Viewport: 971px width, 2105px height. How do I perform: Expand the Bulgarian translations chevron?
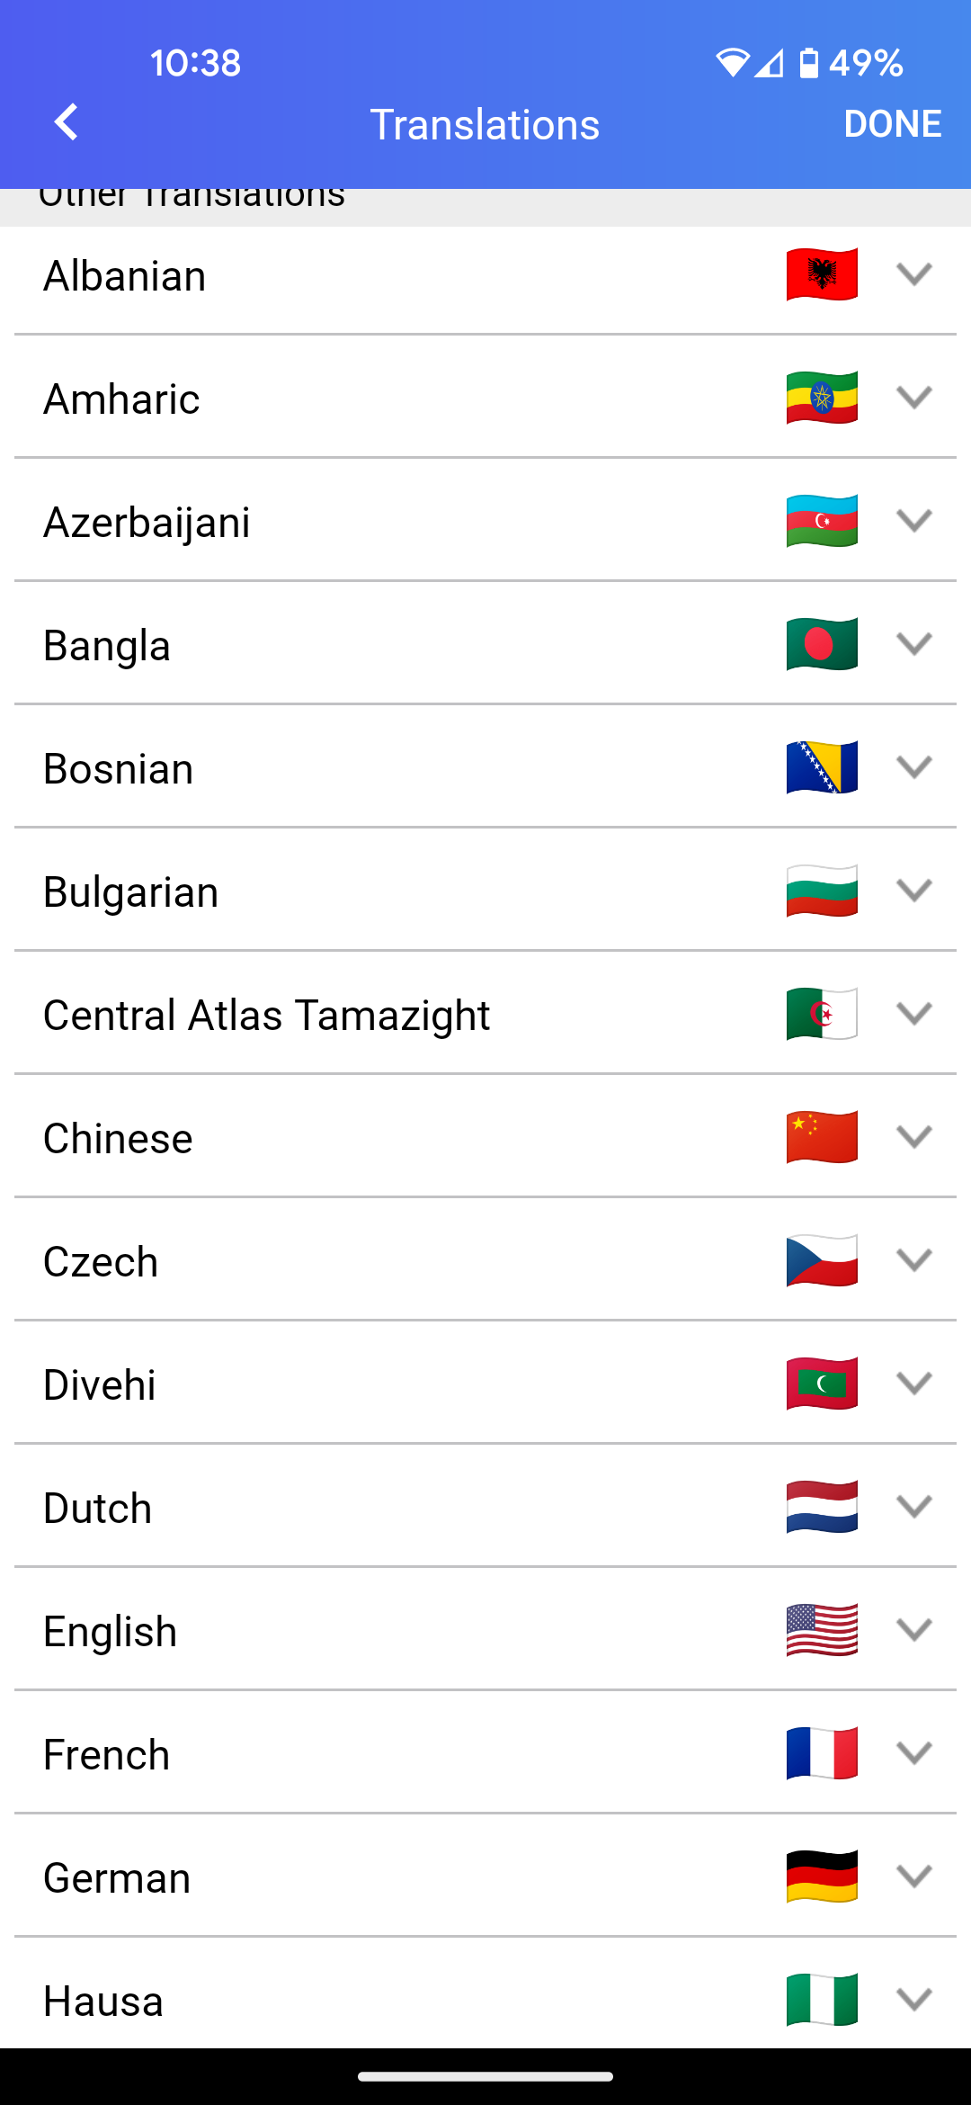(x=913, y=891)
